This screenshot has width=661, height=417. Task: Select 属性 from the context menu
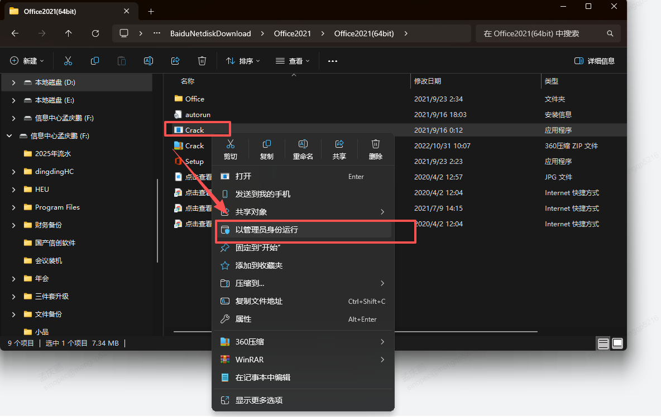243,319
